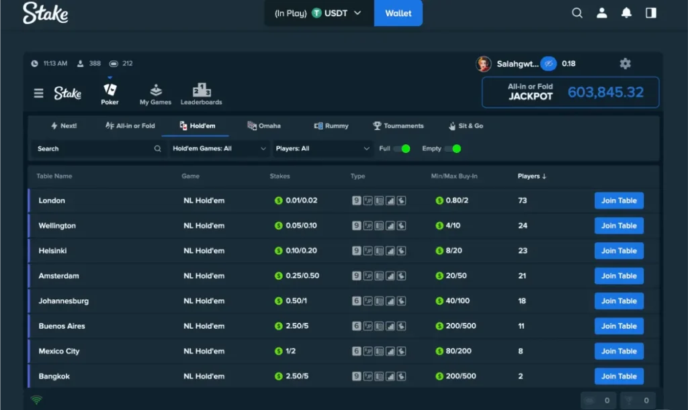Switch to the Next! tab
Screen dimensions: 688x410
(64, 125)
